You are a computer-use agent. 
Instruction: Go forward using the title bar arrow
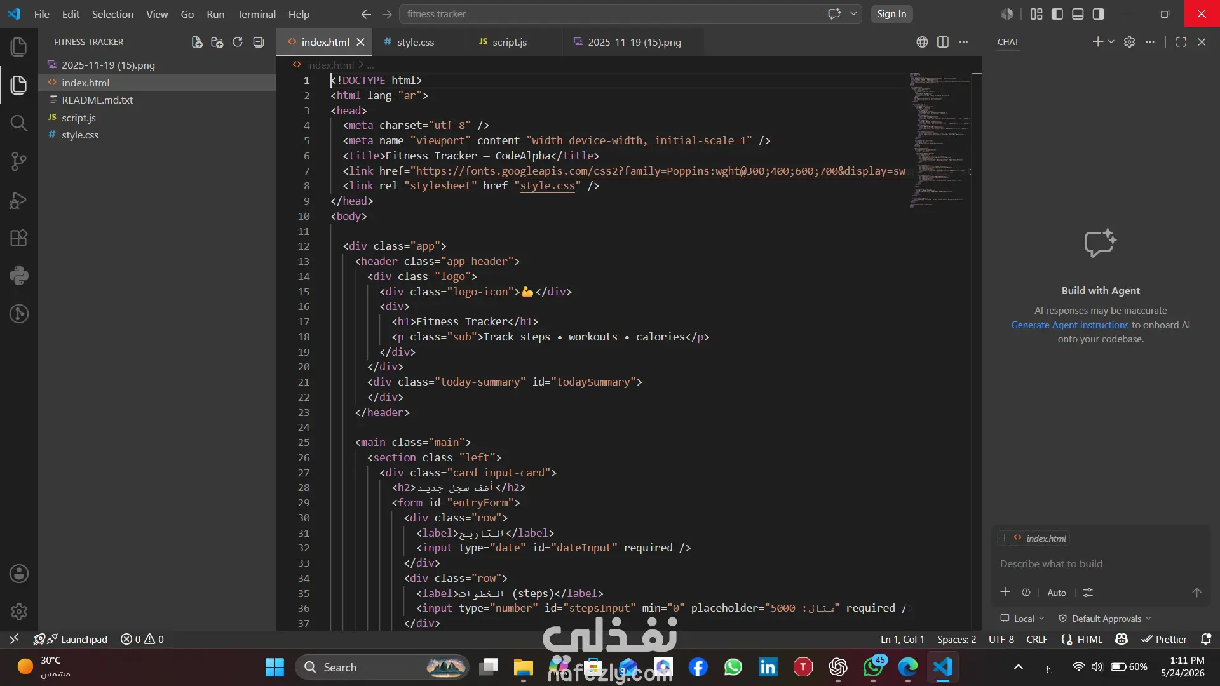coord(387,14)
